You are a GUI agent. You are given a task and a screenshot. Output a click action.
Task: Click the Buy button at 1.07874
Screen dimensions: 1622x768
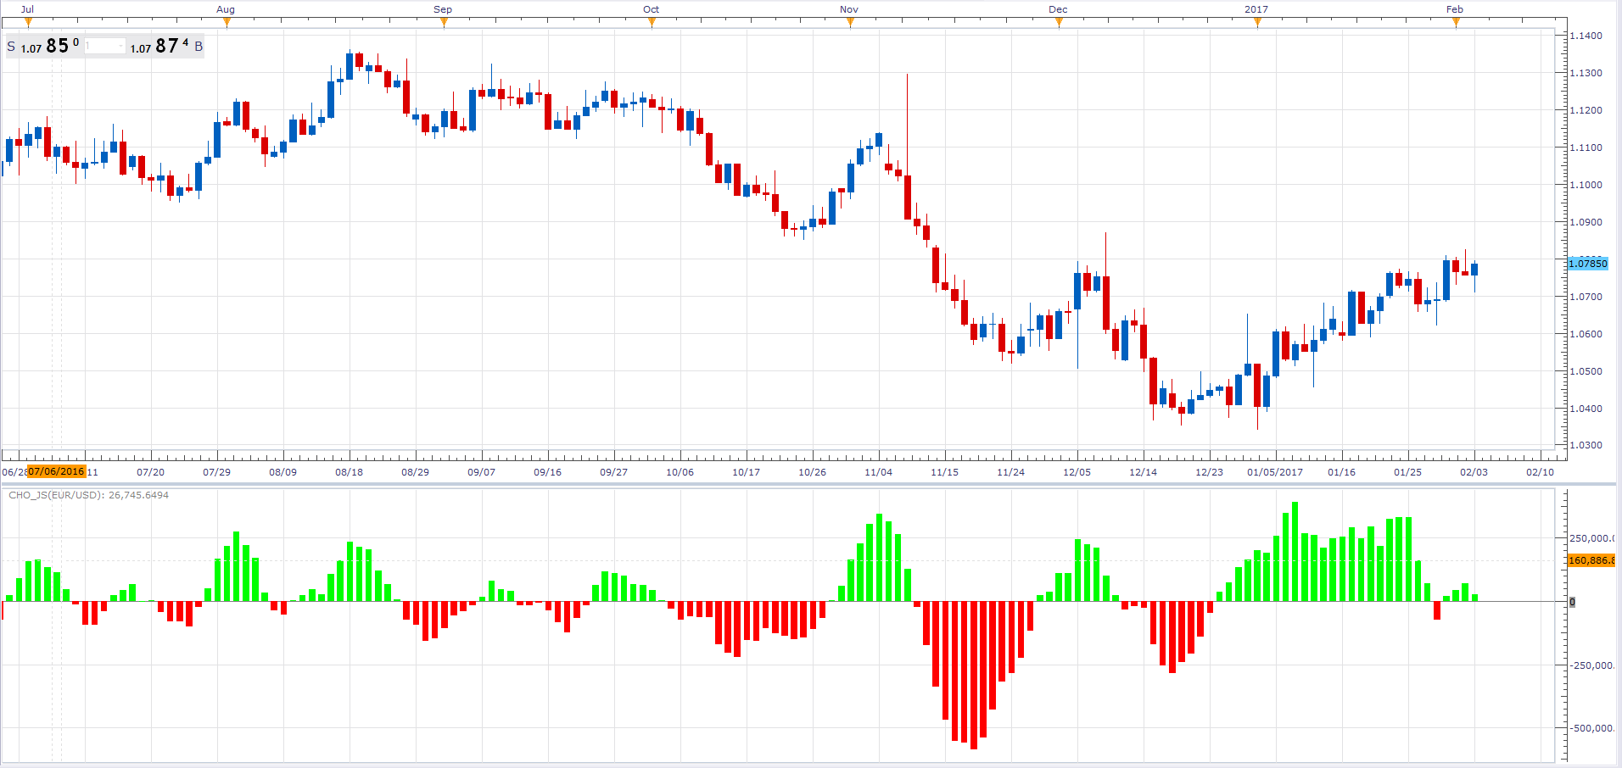click(166, 46)
